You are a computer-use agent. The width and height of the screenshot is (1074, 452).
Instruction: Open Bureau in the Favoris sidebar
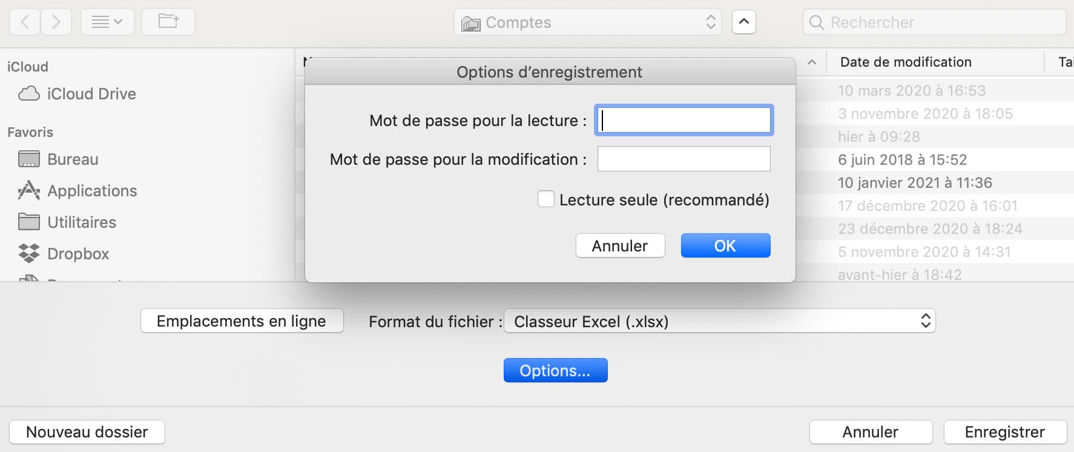click(x=73, y=159)
